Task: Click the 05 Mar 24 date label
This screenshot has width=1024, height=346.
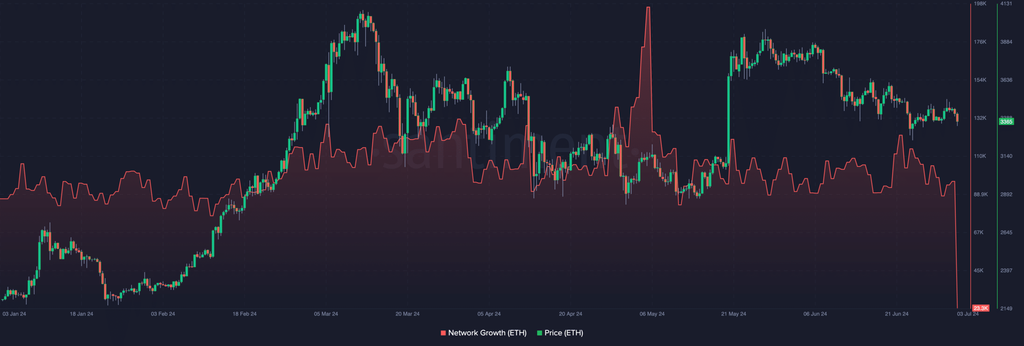Action: point(326,314)
